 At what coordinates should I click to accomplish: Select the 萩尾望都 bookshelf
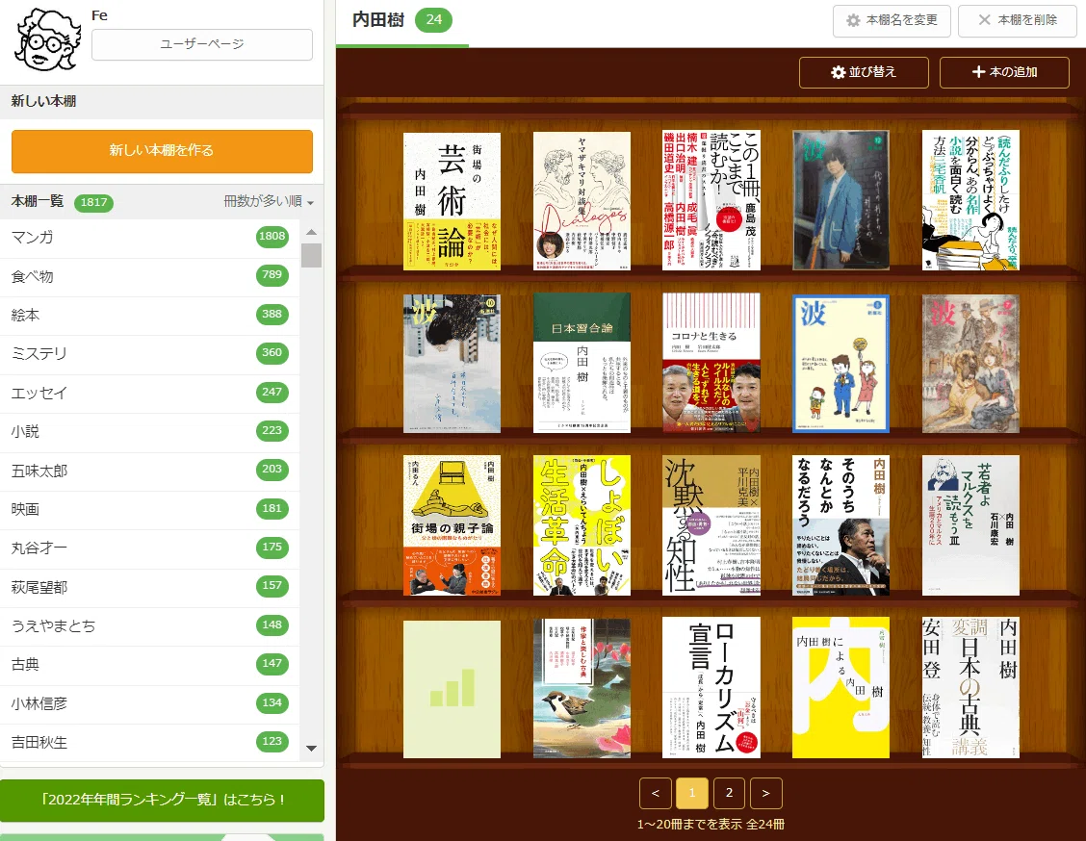[149, 587]
